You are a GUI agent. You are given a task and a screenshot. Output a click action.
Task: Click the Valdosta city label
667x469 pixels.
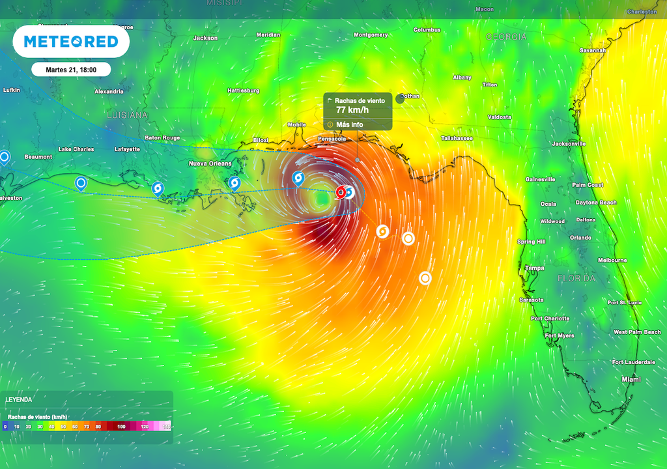[x=500, y=117]
